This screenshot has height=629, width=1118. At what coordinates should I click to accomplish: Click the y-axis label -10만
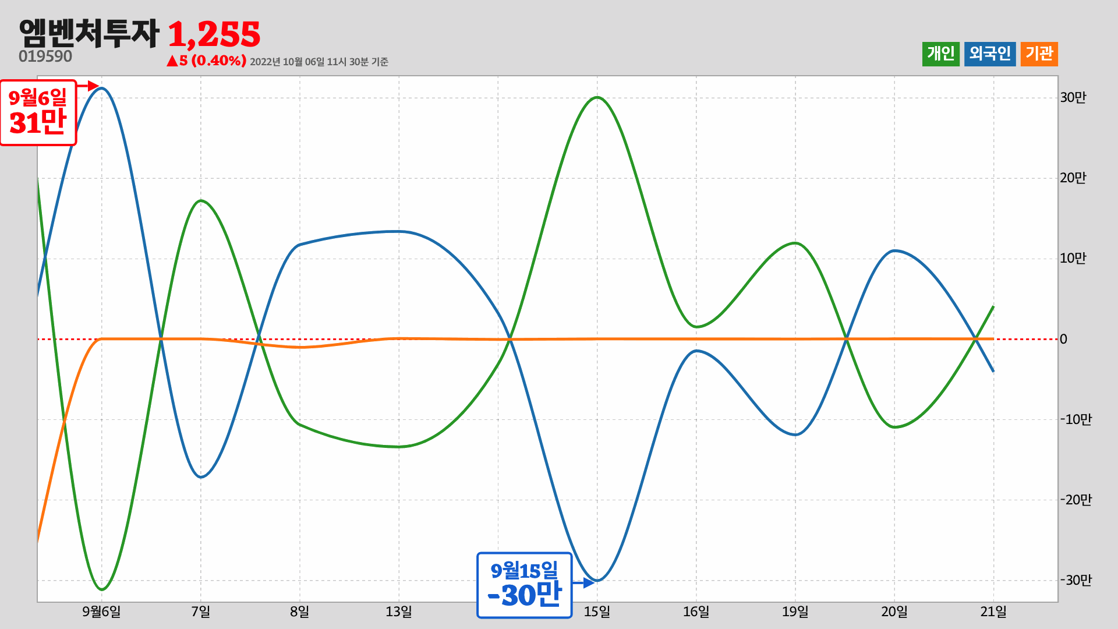[1075, 419]
